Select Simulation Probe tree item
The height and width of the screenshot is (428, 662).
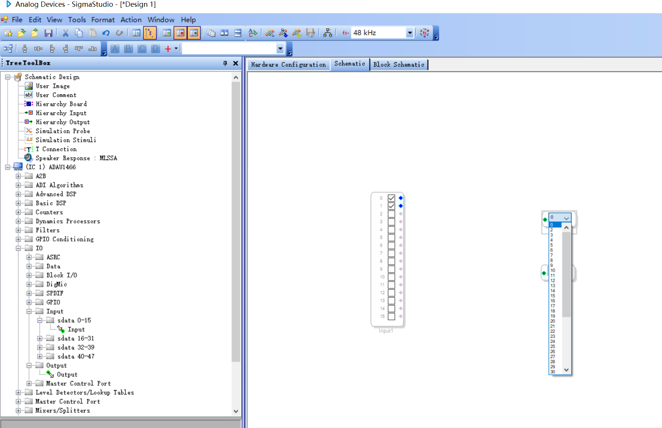tap(63, 131)
